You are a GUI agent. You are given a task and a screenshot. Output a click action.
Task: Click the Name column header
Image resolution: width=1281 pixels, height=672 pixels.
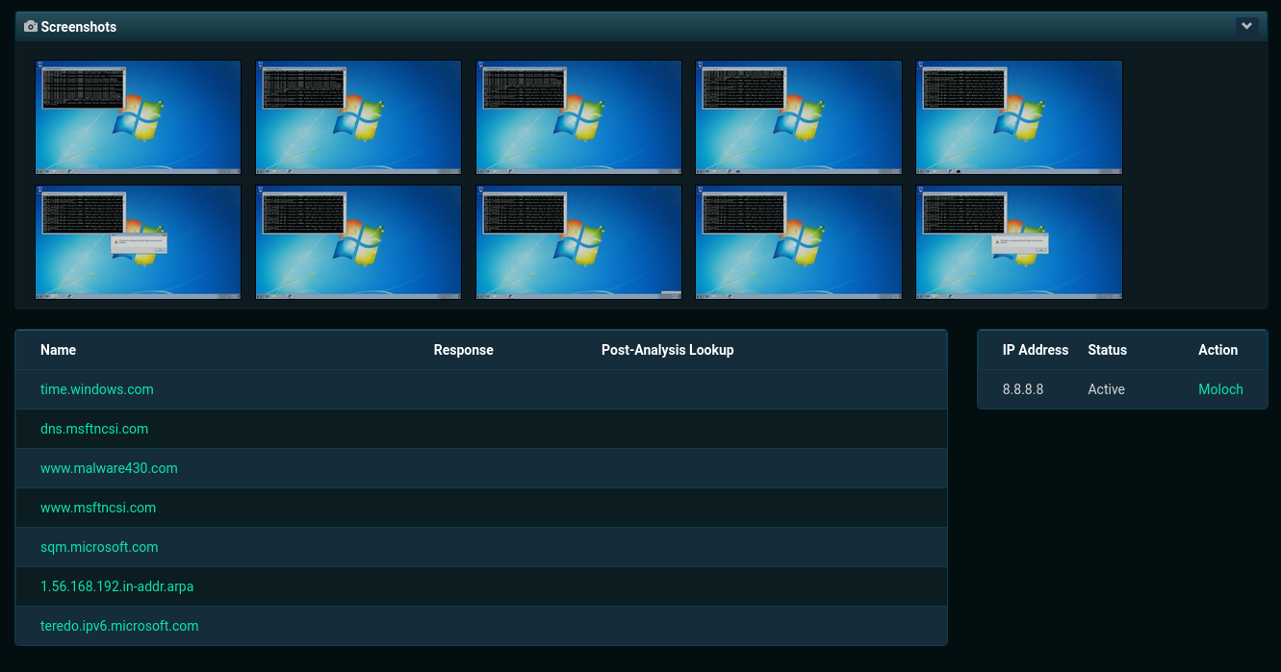58,350
